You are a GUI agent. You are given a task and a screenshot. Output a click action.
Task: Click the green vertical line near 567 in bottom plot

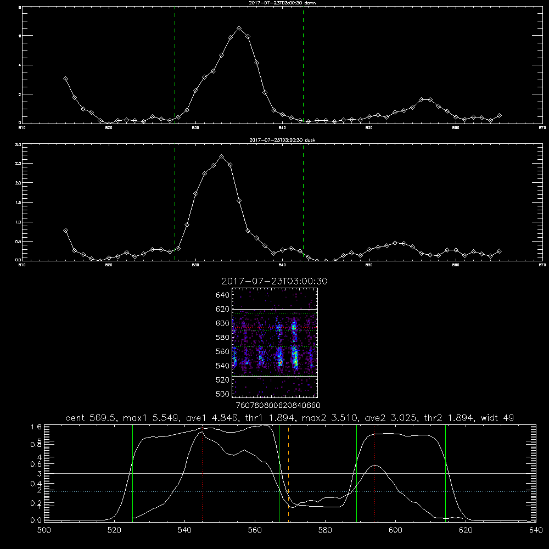click(279, 473)
